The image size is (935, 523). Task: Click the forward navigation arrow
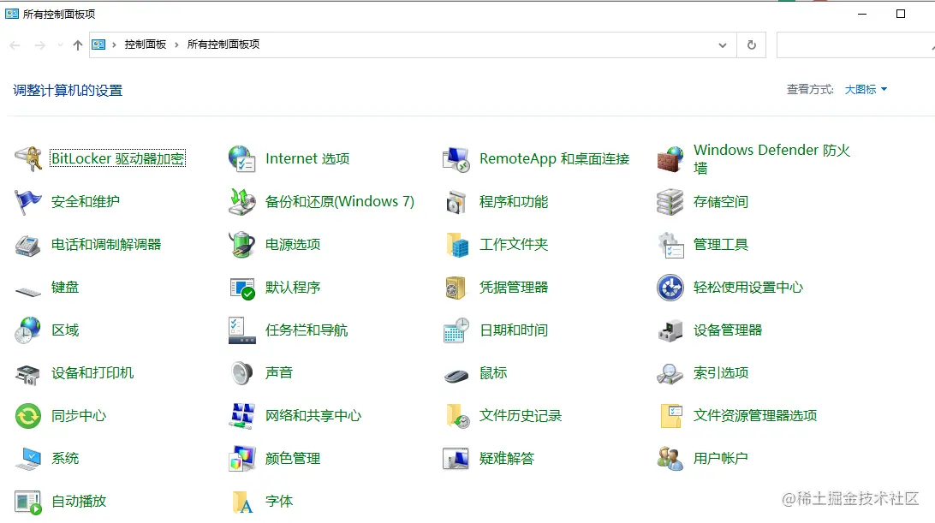(x=40, y=45)
